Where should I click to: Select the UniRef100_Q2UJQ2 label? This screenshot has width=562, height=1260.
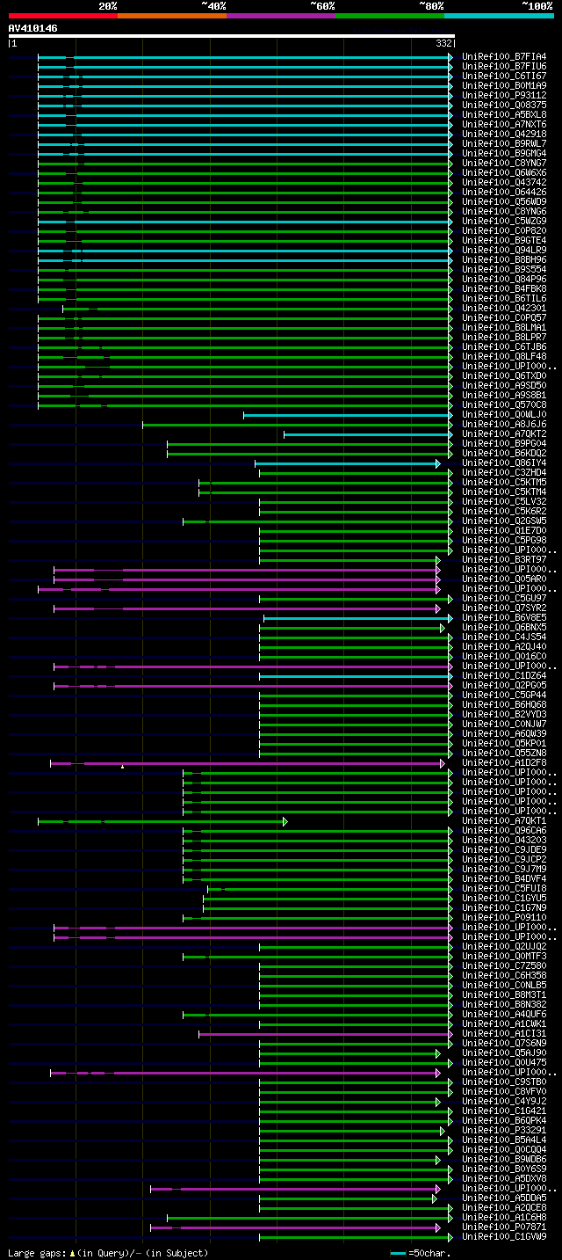point(504,946)
